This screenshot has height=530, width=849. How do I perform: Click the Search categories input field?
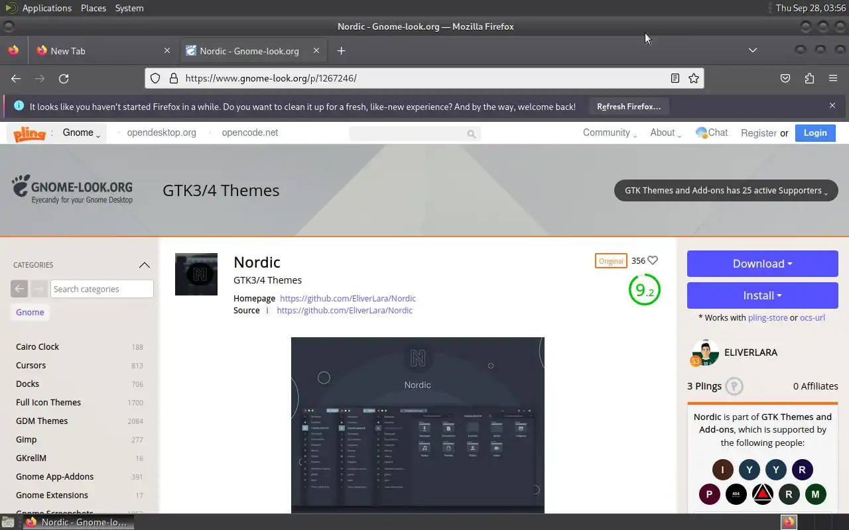point(102,289)
